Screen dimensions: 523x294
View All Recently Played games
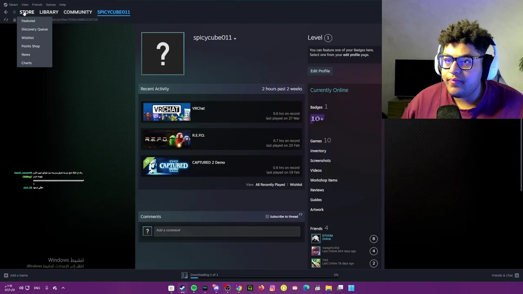(x=270, y=185)
